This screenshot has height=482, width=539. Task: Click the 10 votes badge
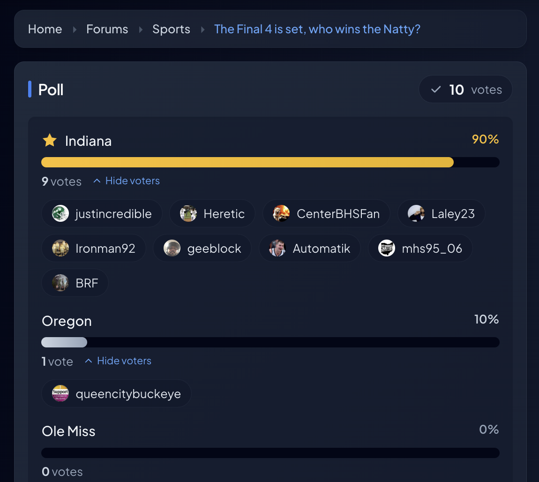[x=465, y=90]
